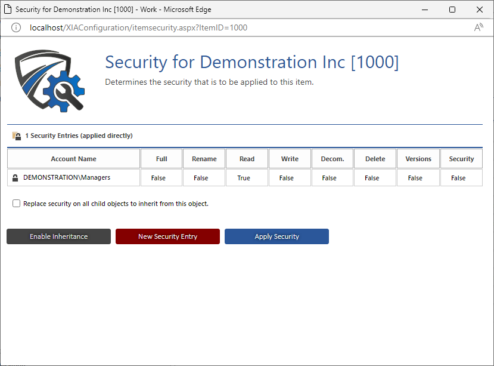Click the False value under Versions
This screenshot has width=494, height=366.
pos(415,178)
